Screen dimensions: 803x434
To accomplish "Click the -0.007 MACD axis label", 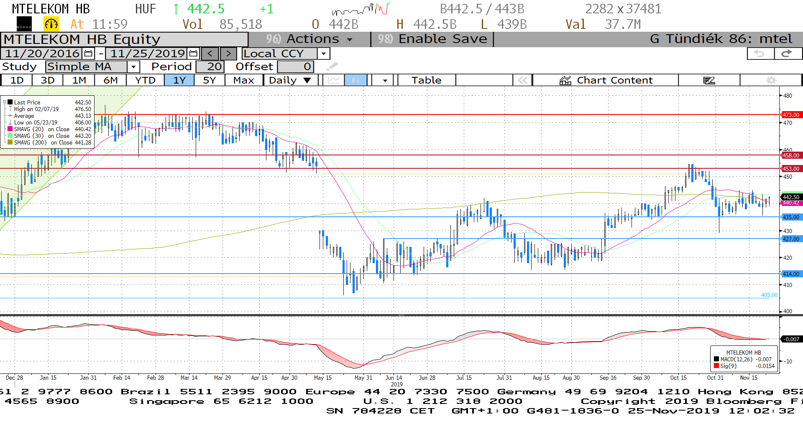I will [x=791, y=339].
